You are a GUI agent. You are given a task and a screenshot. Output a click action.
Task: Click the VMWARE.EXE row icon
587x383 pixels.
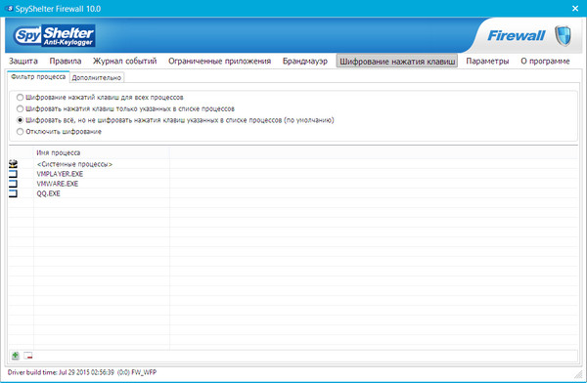(13, 184)
